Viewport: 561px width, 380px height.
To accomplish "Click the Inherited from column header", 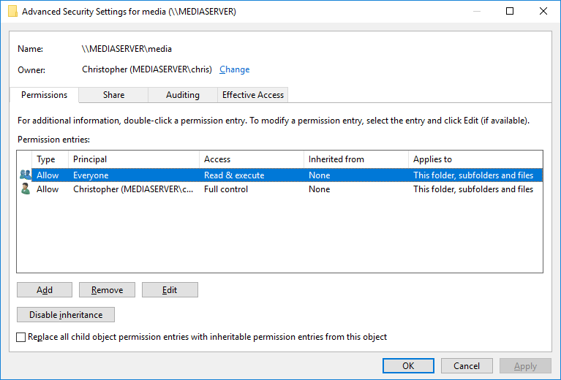I will point(356,159).
